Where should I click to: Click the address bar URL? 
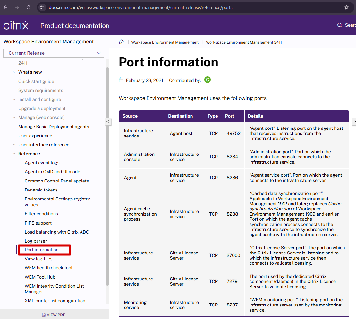point(140,7)
